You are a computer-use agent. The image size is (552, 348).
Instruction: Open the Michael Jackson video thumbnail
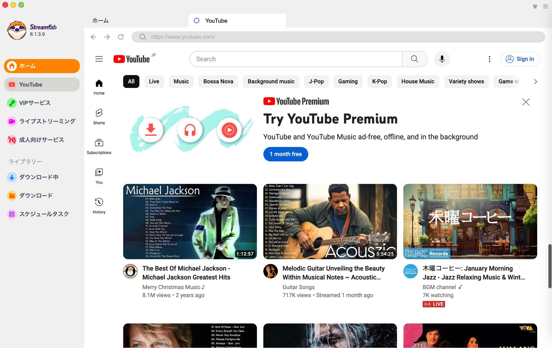[x=190, y=221]
